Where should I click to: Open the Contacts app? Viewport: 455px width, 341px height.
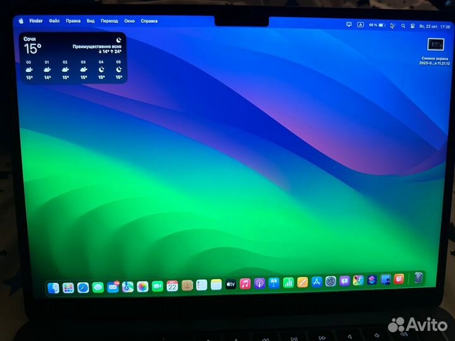point(187,285)
